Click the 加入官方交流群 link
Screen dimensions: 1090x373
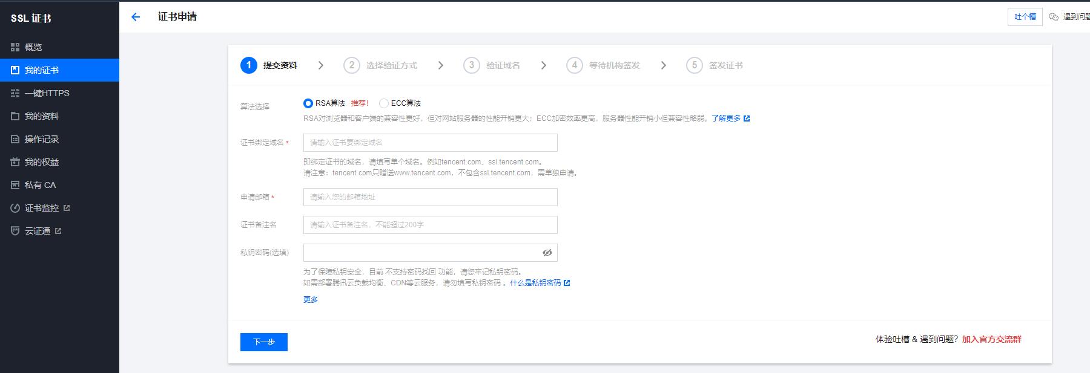tap(992, 339)
